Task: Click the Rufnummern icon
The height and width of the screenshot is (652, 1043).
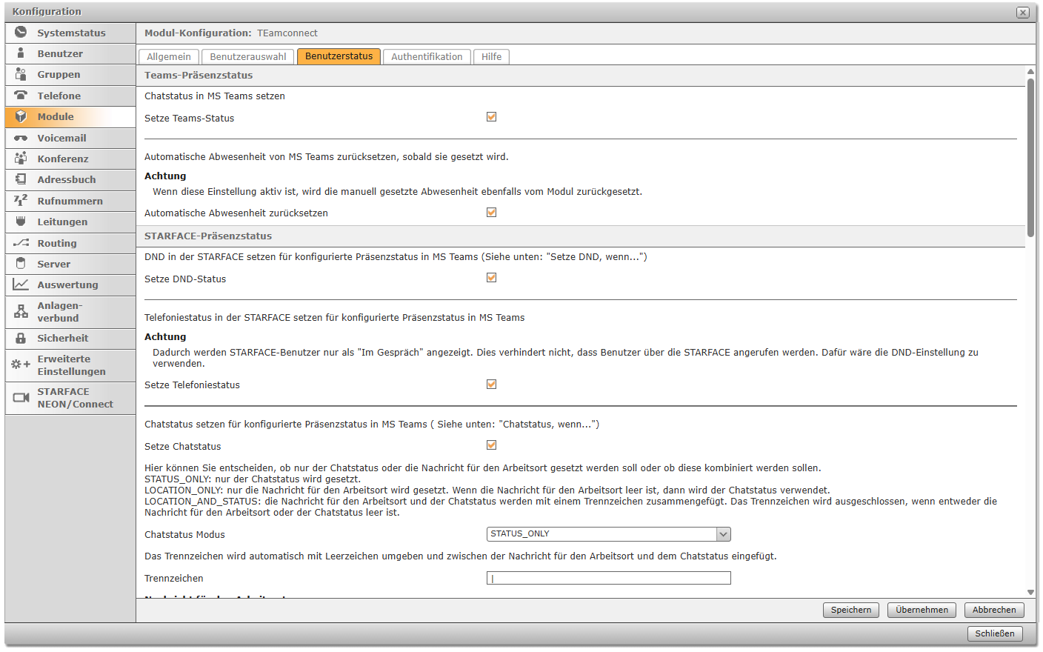Action: coord(21,200)
